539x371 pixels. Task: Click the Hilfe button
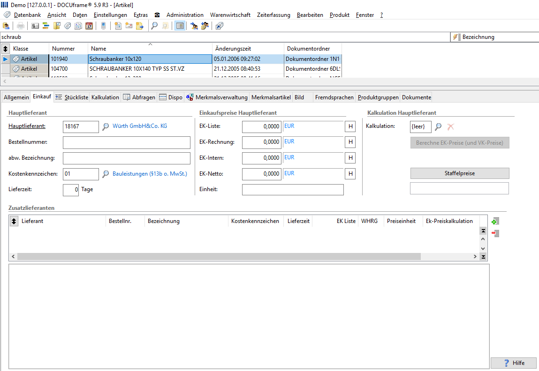coord(514,363)
